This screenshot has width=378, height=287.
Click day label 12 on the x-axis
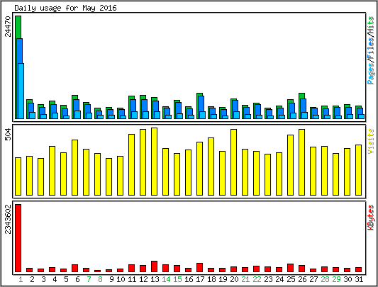pyautogui.click(x=143, y=279)
